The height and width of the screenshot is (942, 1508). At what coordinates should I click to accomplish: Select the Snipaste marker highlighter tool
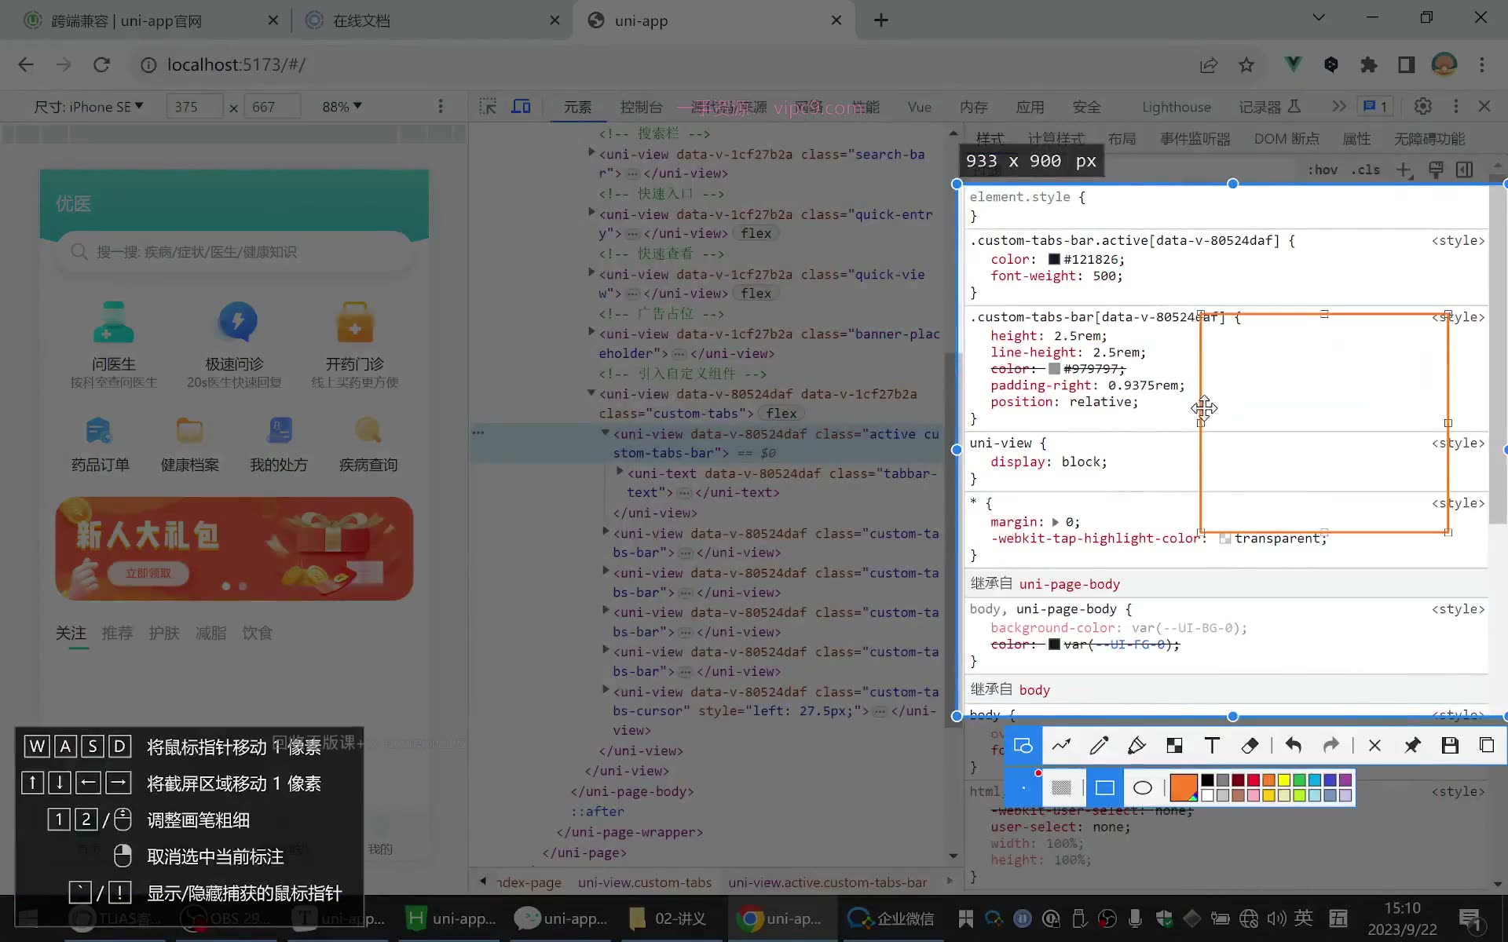[1136, 745]
